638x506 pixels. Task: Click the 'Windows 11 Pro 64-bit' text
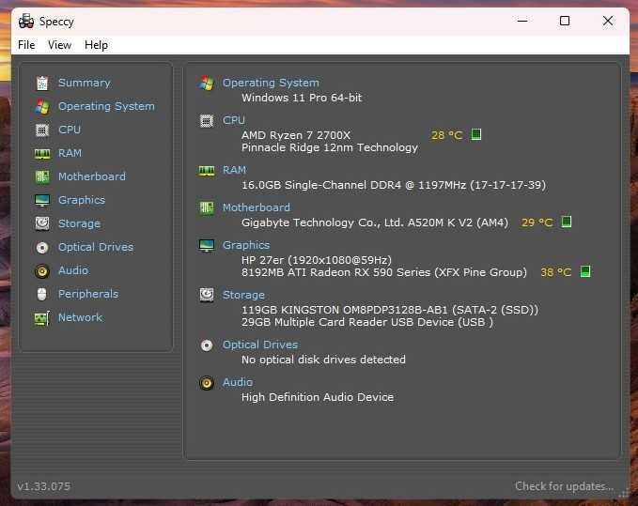click(302, 98)
